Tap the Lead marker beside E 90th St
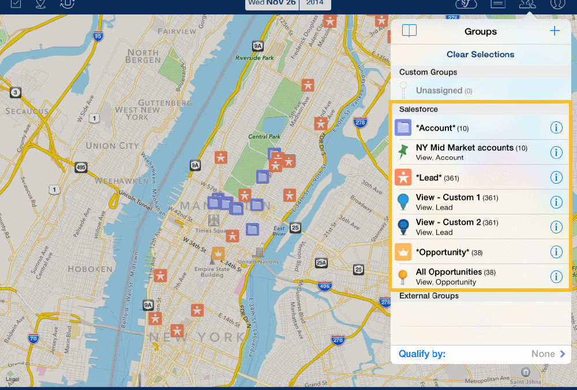This screenshot has height=390, width=577. (x=321, y=124)
